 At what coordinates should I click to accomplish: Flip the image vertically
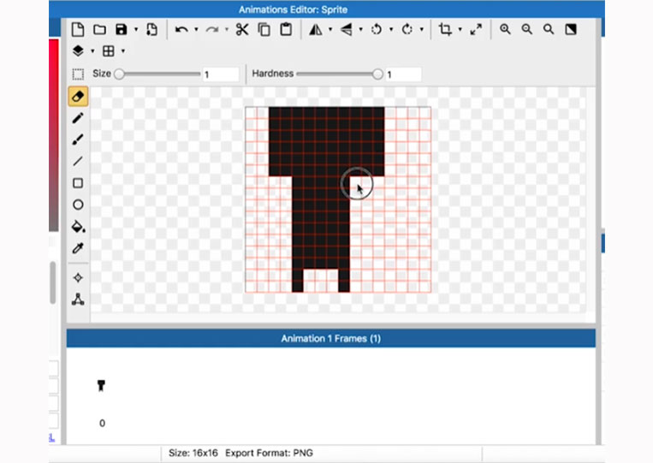coord(346,30)
